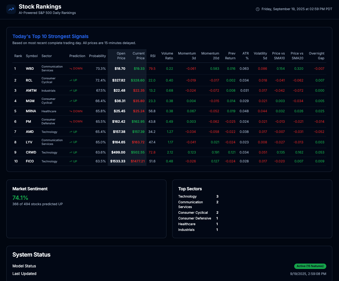This screenshot has width=339, height=281.
Task: Click the Last Updated timestamp 9/19/2025, 2:59:08 PM
Action: point(308,274)
